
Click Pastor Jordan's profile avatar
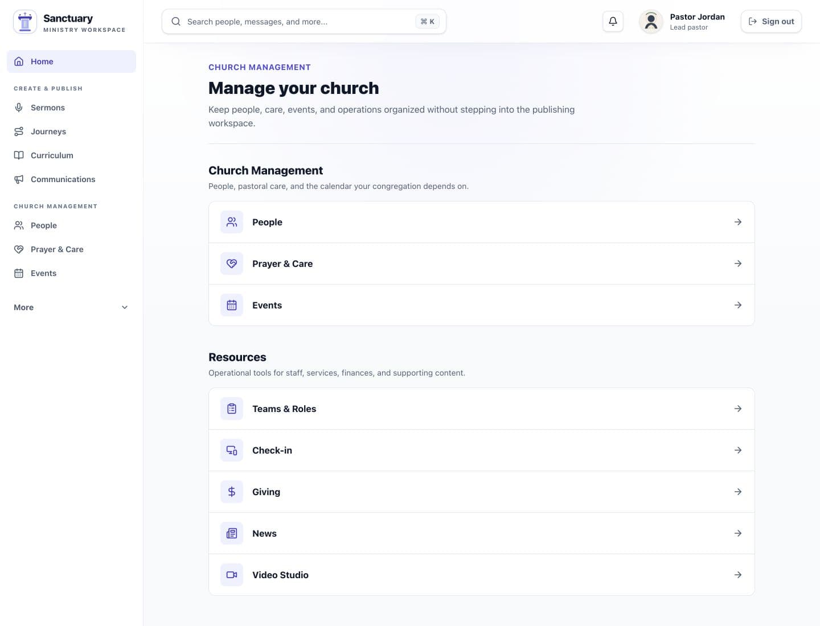coord(651,22)
